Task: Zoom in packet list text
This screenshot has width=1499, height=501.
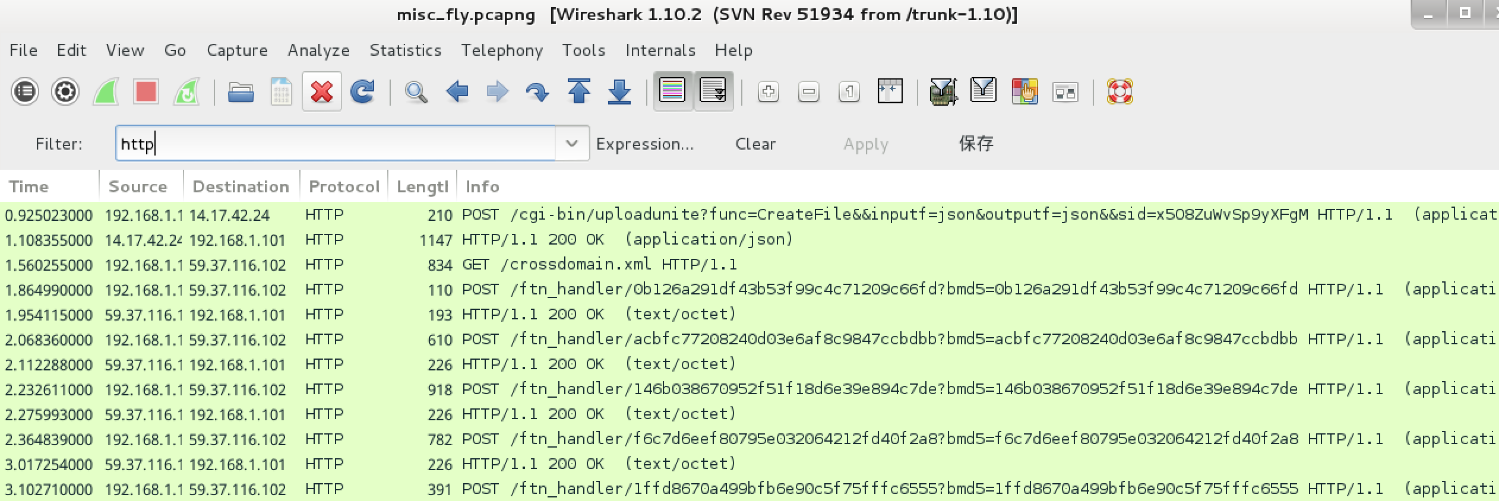Action: 769,92
